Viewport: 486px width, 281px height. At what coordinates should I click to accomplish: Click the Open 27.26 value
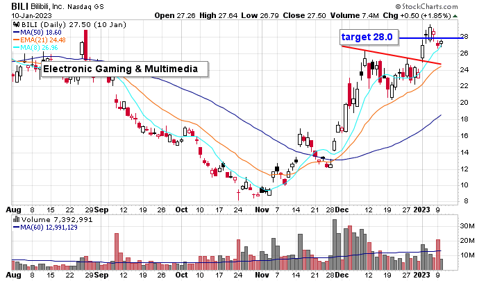coord(175,15)
